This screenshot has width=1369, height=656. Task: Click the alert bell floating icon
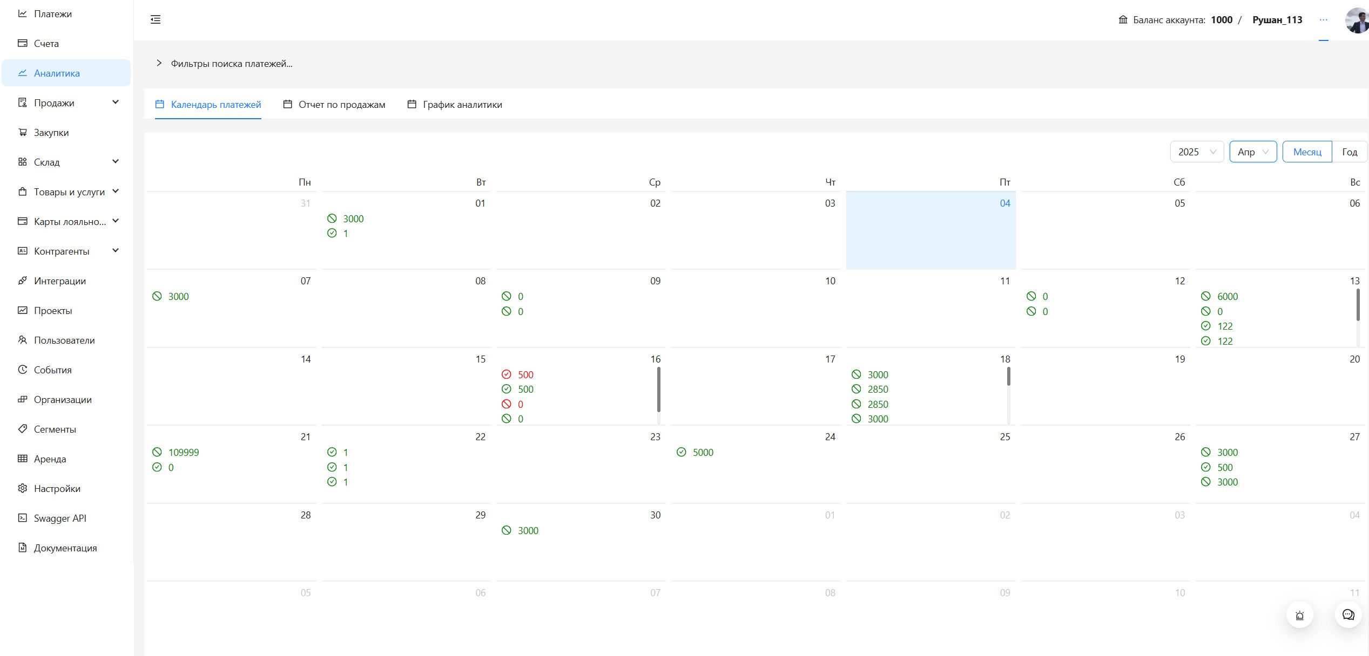pos(1299,615)
